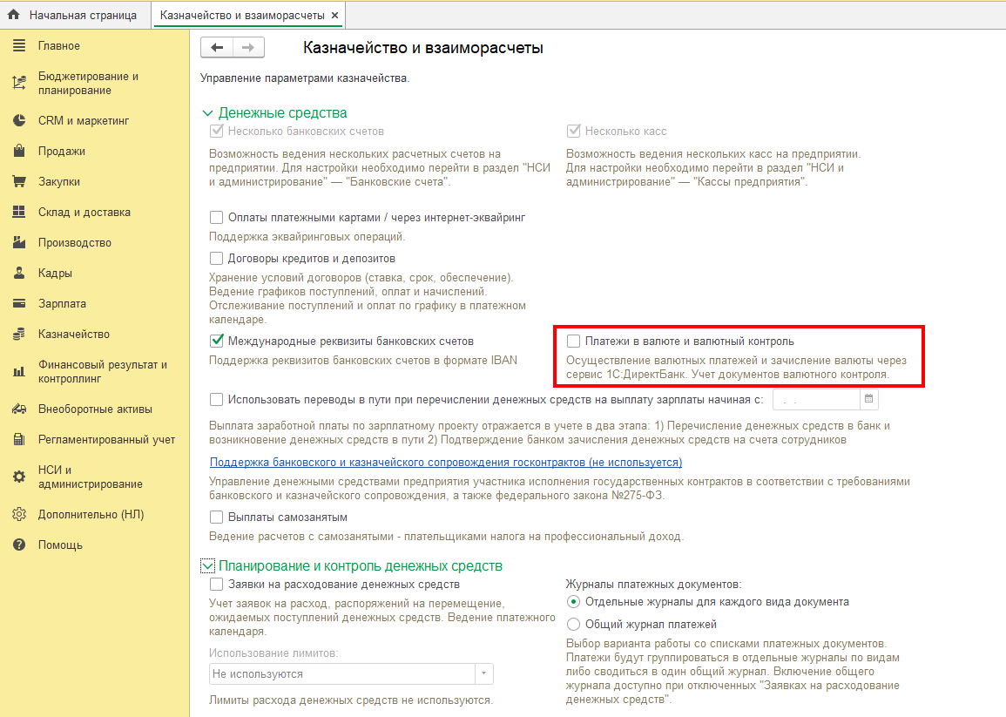Click the Бюджетирование и планирование chart icon

(19, 83)
